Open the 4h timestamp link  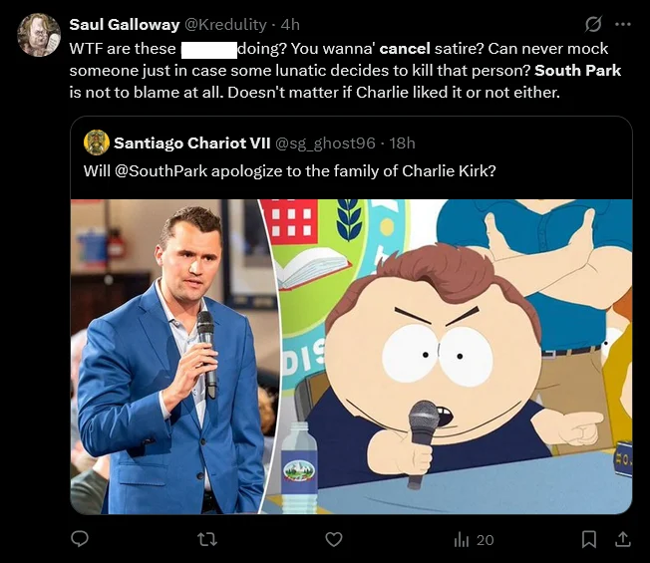coord(290,24)
